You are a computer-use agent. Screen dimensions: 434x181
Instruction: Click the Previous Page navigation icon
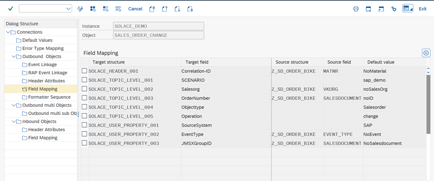point(165,9)
